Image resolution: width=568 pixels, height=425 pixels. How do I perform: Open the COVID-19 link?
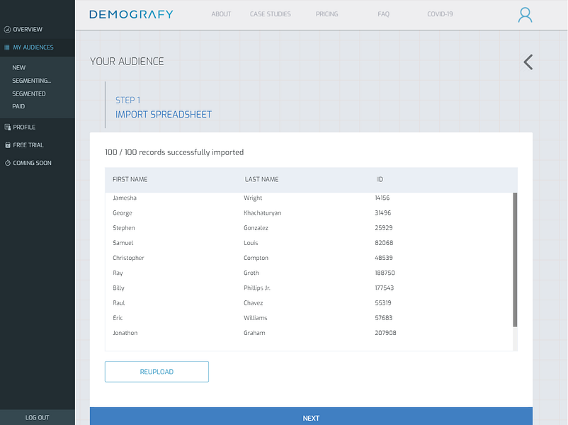[440, 14]
